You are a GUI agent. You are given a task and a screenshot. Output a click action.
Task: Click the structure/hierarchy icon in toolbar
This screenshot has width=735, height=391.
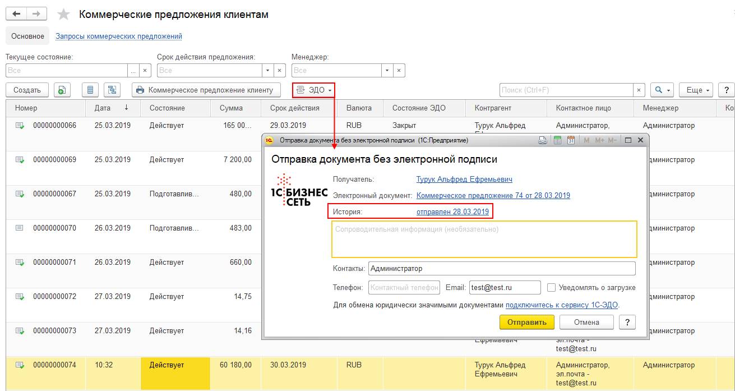[113, 90]
